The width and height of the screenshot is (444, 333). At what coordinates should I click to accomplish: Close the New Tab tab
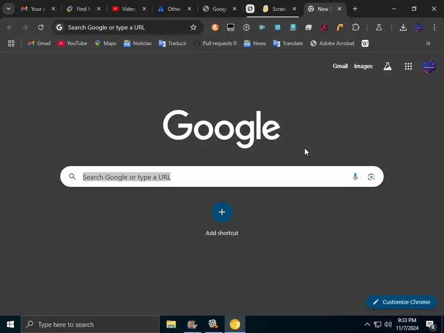click(340, 9)
